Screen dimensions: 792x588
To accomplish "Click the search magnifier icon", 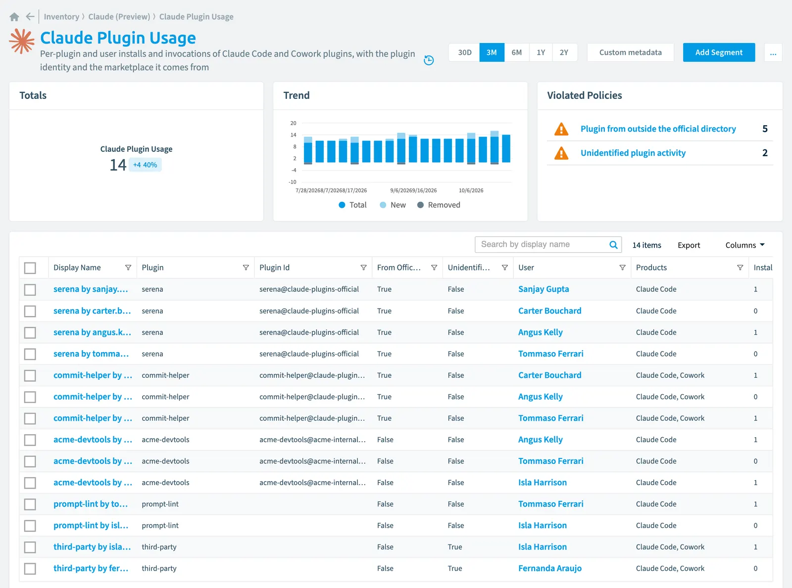I will click(x=613, y=245).
